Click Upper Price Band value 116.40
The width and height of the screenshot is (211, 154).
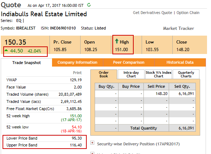(76, 145)
